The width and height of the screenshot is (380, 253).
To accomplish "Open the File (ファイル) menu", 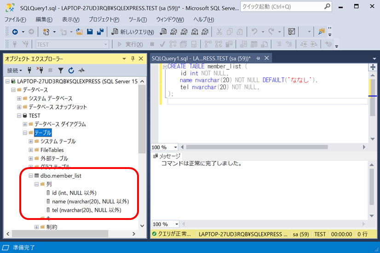I will tap(15, 20).
